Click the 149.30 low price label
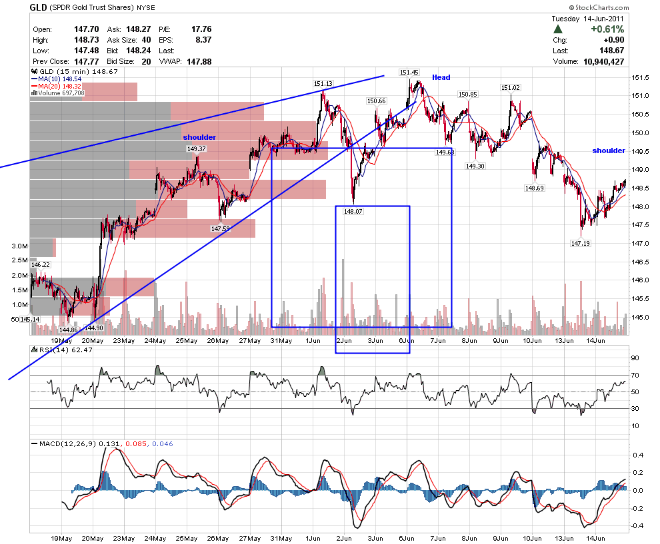 (x=475, y=166)
